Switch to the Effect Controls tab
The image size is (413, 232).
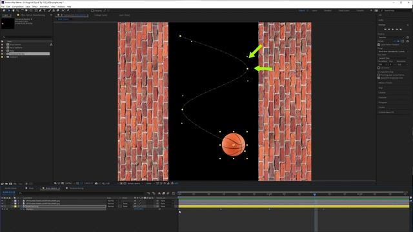[33, 15]
